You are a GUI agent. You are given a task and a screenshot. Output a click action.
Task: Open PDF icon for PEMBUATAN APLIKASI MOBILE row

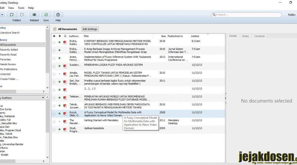[x=65, y=98]
